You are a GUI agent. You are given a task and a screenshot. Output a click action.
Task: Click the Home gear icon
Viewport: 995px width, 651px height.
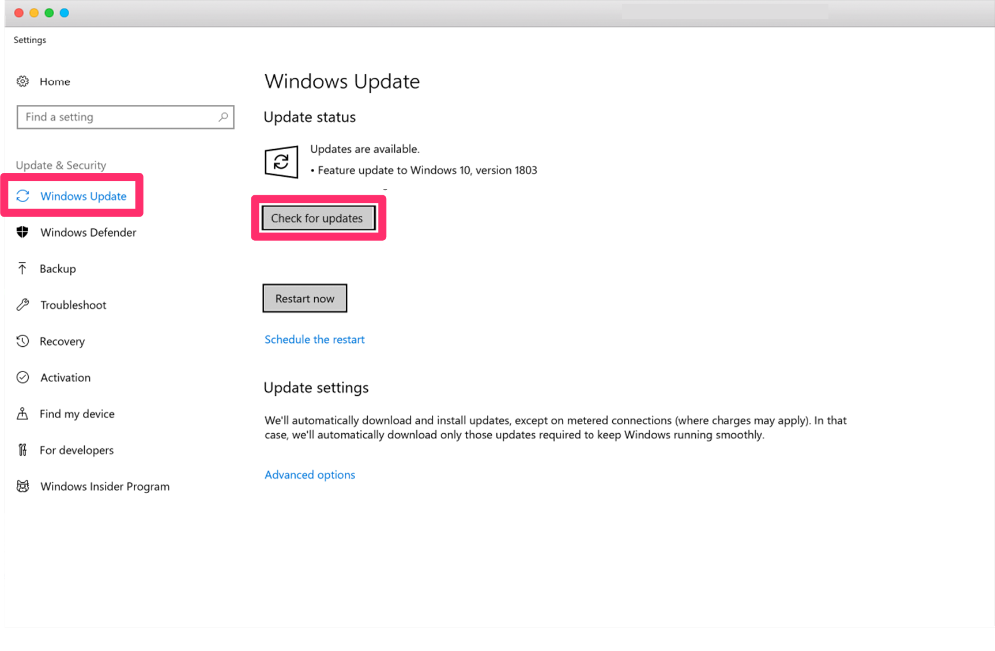(22, 81)
